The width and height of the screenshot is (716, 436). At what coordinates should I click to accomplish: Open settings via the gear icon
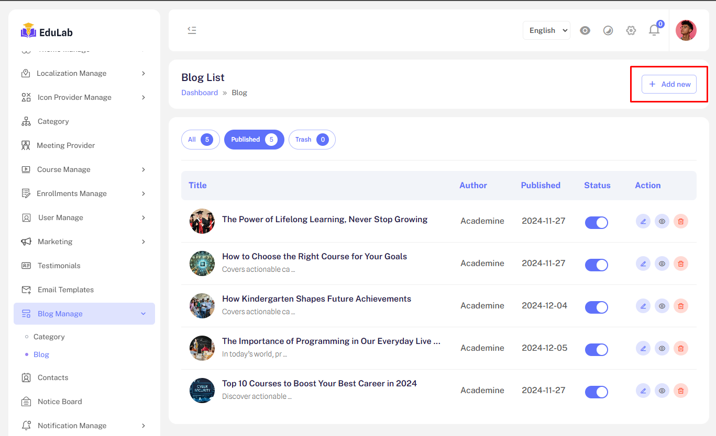631,30
